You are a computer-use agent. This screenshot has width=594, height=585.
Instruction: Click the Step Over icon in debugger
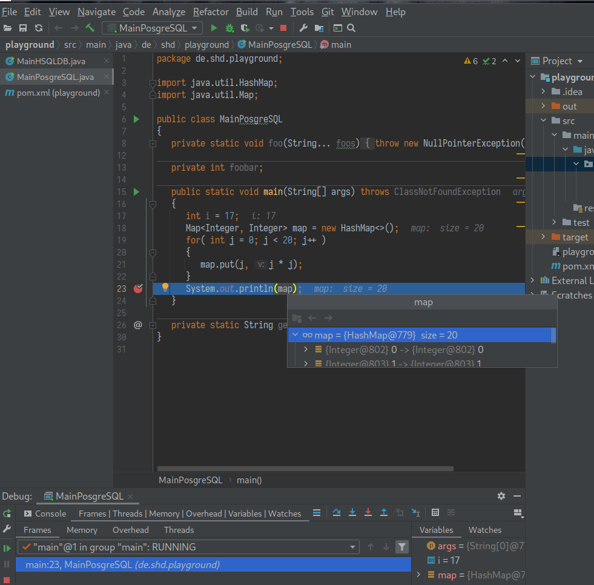point(337,513)
